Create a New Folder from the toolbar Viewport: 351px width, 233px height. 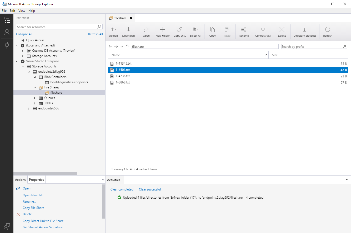163,32
